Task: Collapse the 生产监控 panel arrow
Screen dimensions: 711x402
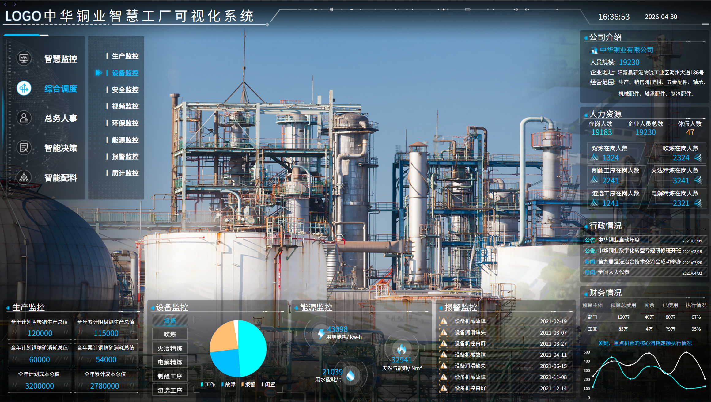Action: pos(8,308)
